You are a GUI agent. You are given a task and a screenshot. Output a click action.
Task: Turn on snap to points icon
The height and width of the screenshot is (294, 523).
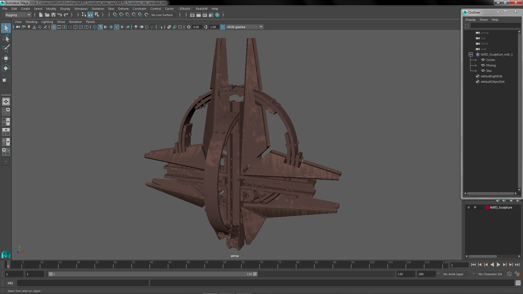click(127, 15)
